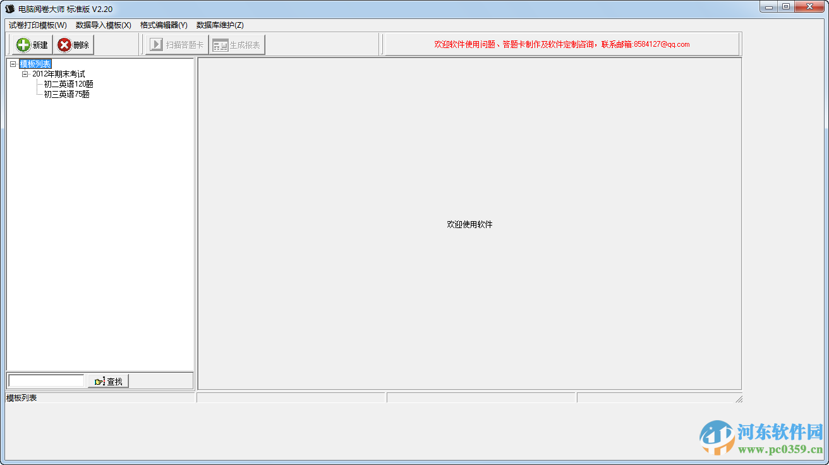The width and height of the screenshot is (829, 465).
Task: Click the red X 删除 button
Action: 73,45
